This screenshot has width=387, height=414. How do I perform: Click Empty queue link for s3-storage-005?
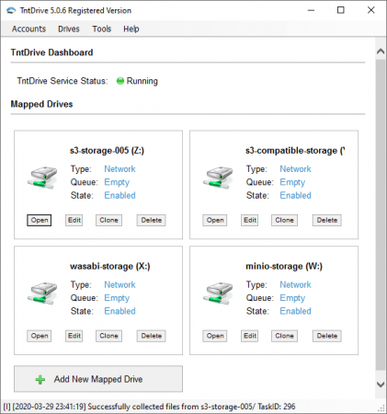[x=117, y=182]
